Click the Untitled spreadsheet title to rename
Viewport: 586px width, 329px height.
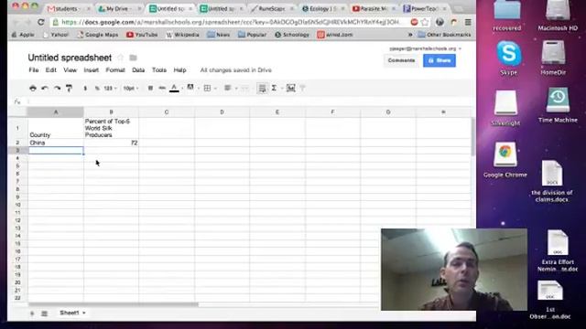pos(70,58)
